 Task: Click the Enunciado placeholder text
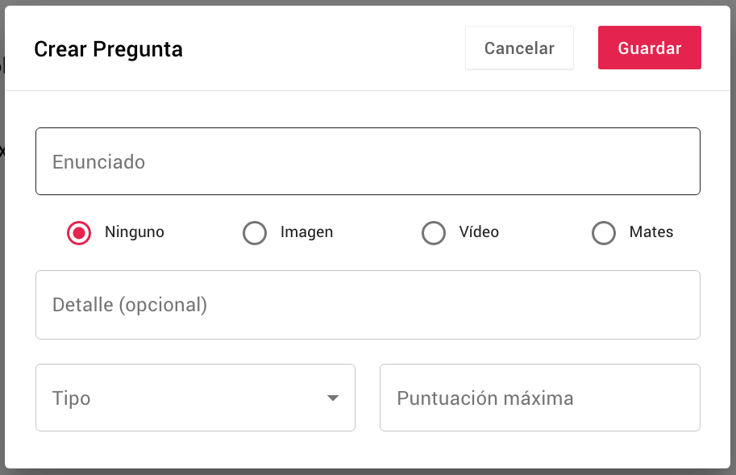point(98,162)
